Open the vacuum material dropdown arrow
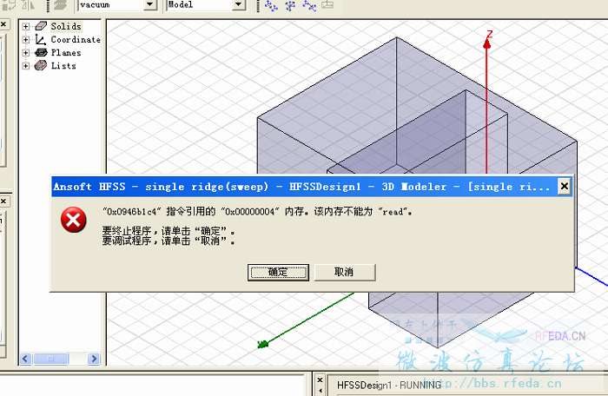The width and height of the screenshot is (608, 396). tap(149, 4)
